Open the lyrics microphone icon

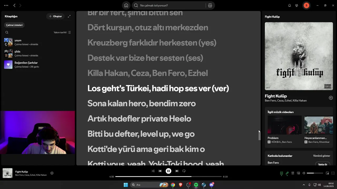point(287,173)
